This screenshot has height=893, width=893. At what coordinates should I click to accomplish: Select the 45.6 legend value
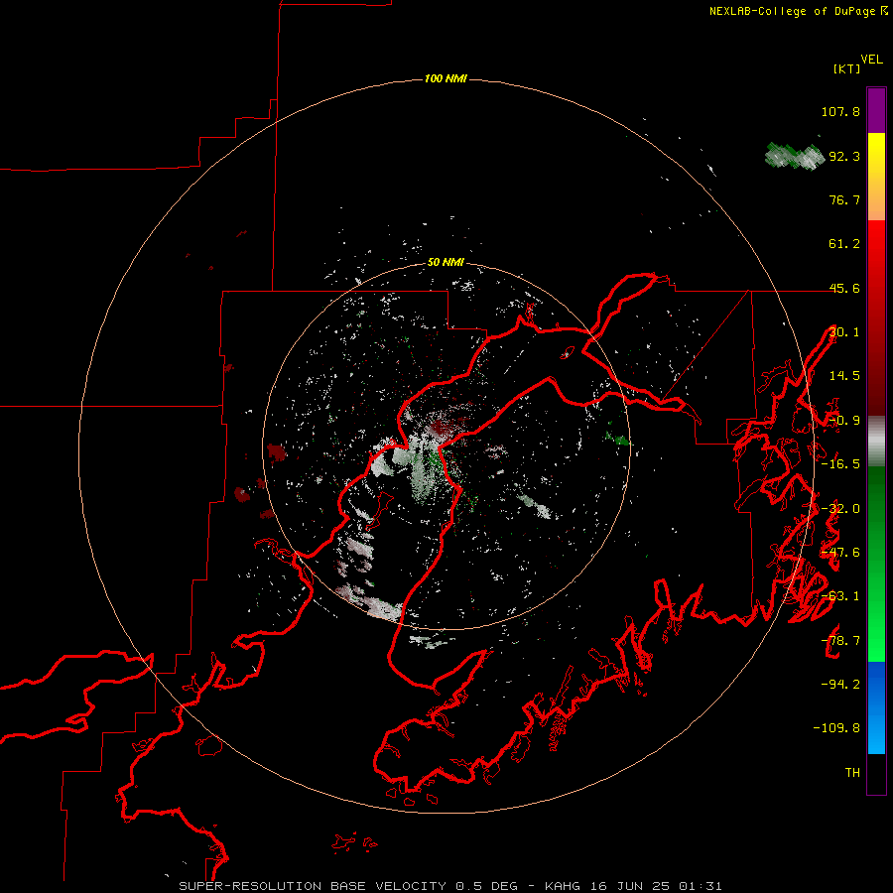[x=844, y=288]
